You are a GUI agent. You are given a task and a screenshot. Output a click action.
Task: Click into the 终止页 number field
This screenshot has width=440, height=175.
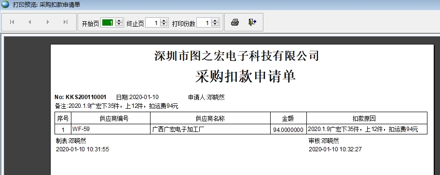click(x=153, y=23)
